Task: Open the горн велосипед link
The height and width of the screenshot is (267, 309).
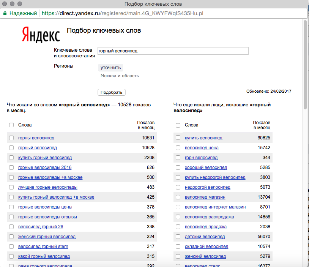Action: click(201, 158)
